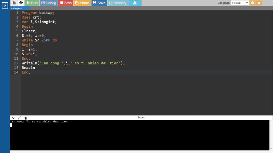Click the clear console icon
This screenshot has height=153, width=273.
coord(25,118)
